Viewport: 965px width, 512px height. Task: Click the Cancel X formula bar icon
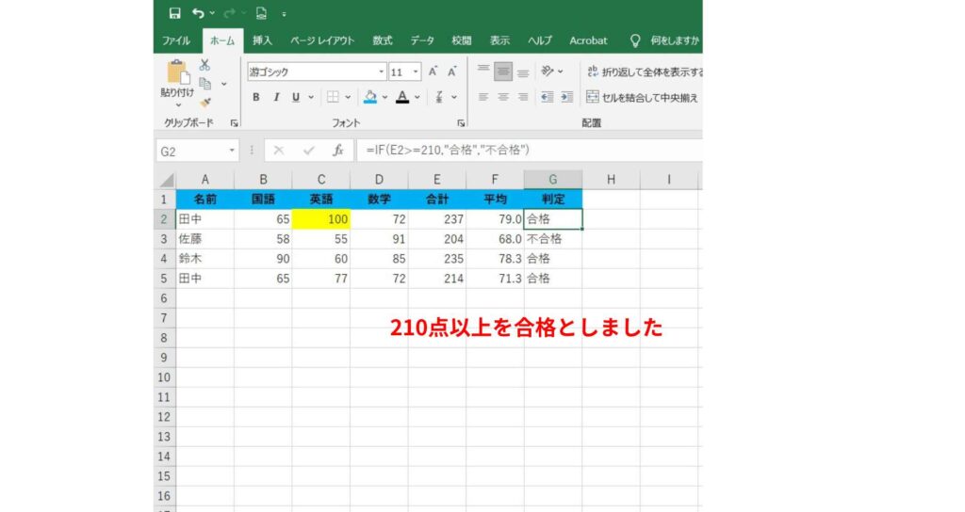pos(279,151)
